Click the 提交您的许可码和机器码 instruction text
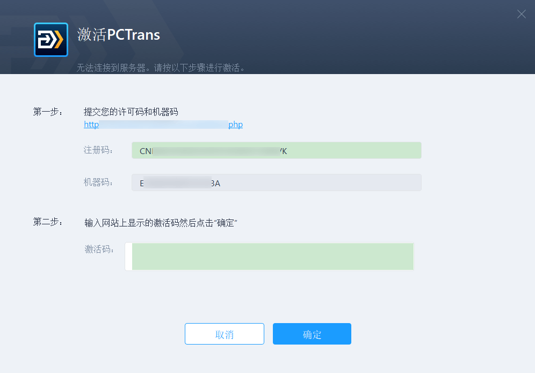Viewport: 535px width, 373px height. [131, 112]
